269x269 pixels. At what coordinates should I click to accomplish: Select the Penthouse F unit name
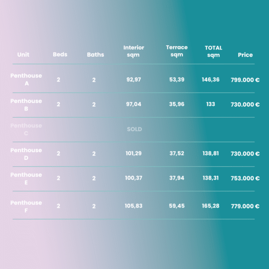pos(26,207)
